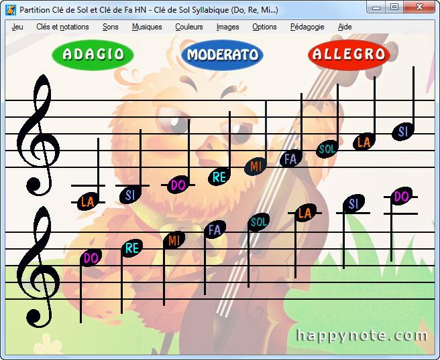The height and width of the screenshot is (360, 440).
Task: Click the treble clef of the lower staff
Action: point(38,267)
